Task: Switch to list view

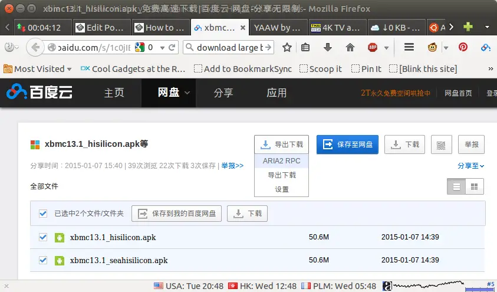Action: click(x=456, y=186)
